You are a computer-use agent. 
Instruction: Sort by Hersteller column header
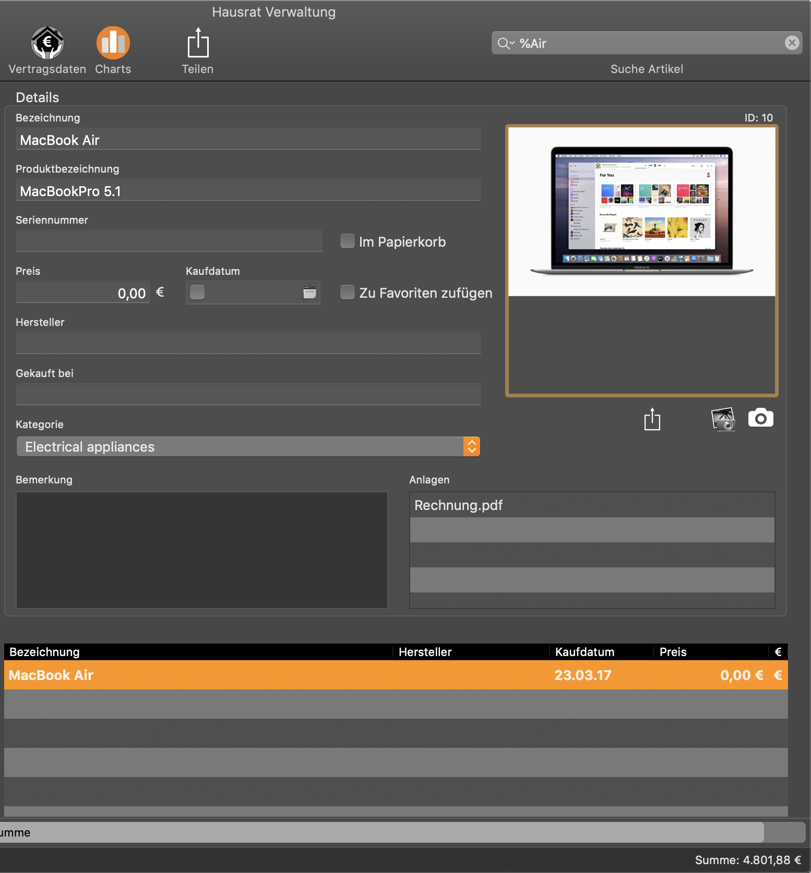point(471,652)
